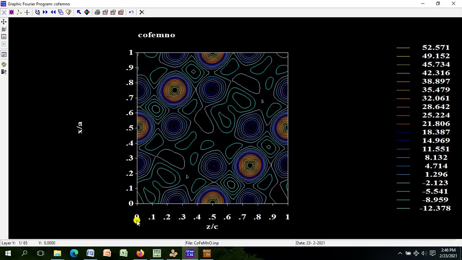Click the -12.378 contour level legend entry
The image size is (462, 260).
(435, 208)
